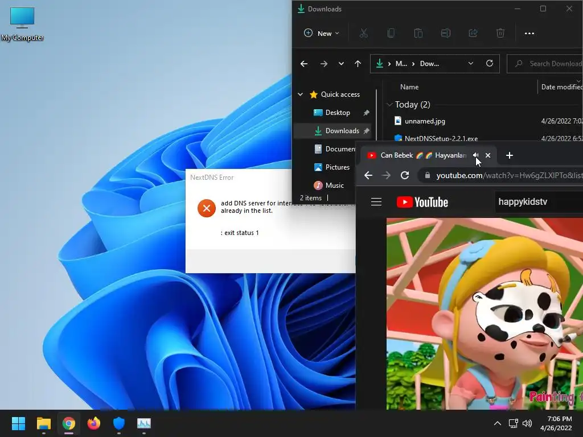The image size is (583, 437).
Task: Open the network icon in the system tray
Action: tap(514, 423)
